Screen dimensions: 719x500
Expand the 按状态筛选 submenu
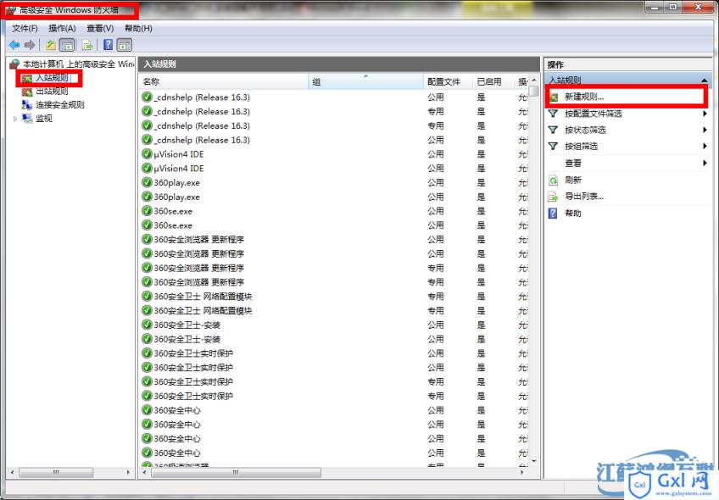pos(705,131)
